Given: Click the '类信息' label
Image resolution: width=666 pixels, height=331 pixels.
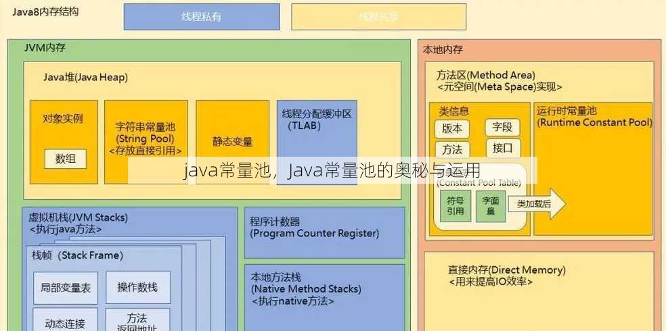Looking at the screenshot, I should (x=454, y=111).
